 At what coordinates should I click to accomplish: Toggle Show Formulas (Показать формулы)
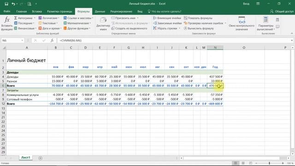tap(198, 18)
